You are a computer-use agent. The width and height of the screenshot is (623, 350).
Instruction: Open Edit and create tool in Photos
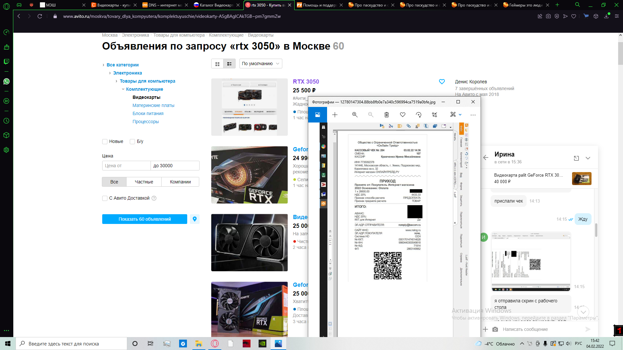(x=453, y=114)
